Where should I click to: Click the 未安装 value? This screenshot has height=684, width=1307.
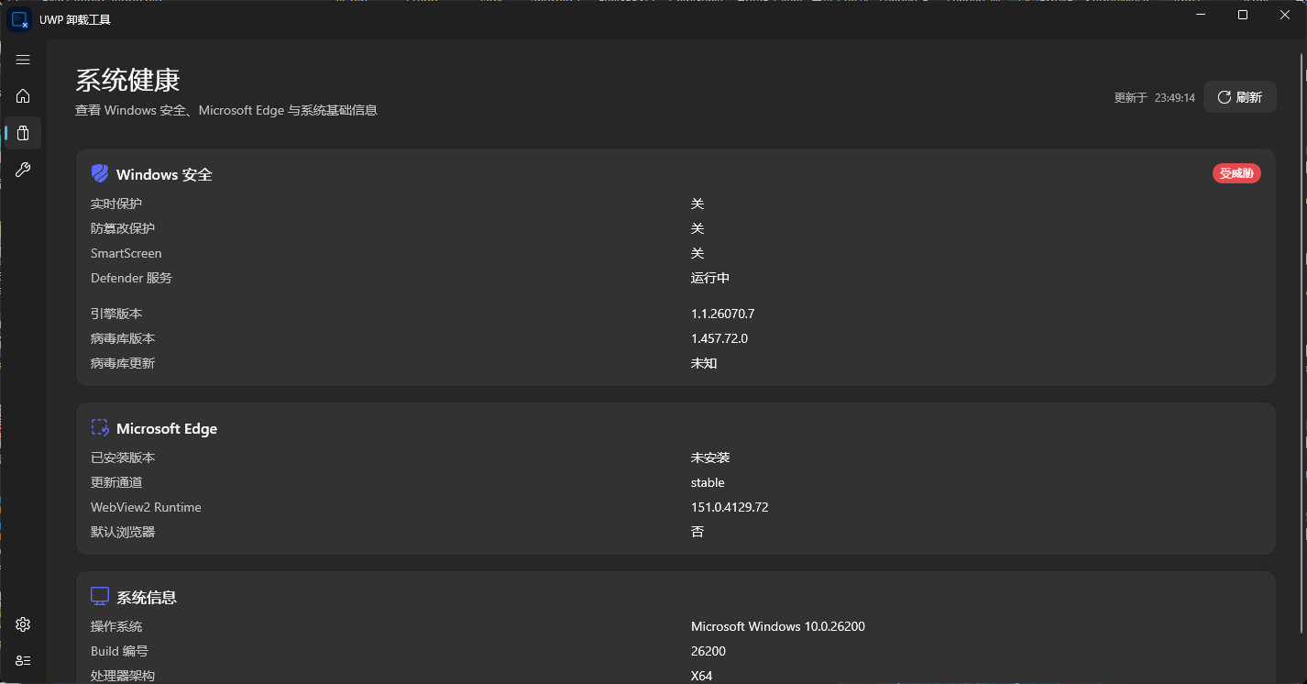(710, 458)
